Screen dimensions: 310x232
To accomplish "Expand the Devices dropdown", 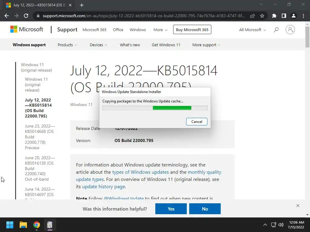I will click(x=98, y=45).
